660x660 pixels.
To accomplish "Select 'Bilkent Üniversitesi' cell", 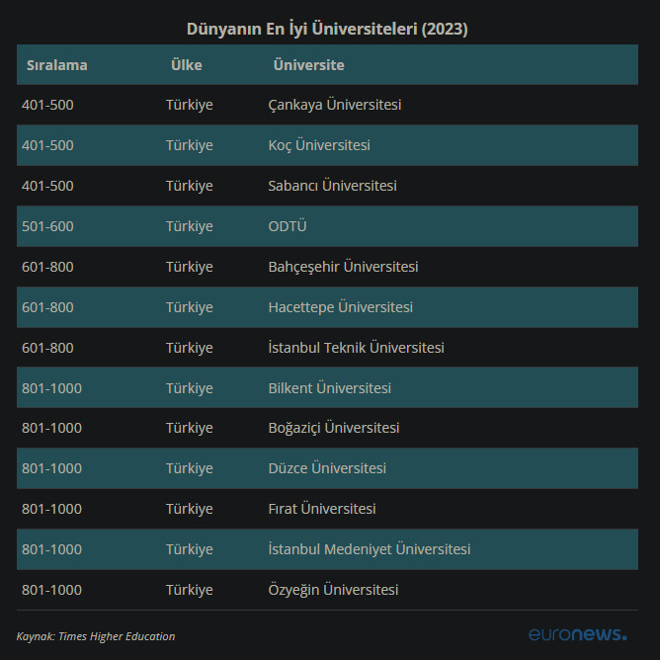I will (x=330, y=388).
